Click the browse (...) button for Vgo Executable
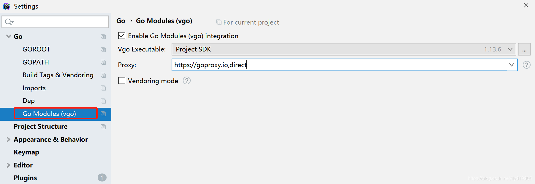 (x=524, y=49)
